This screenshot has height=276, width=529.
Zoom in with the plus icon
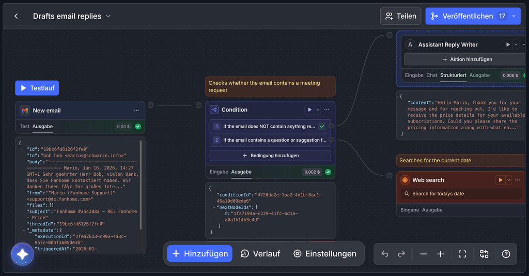point(441,254)
